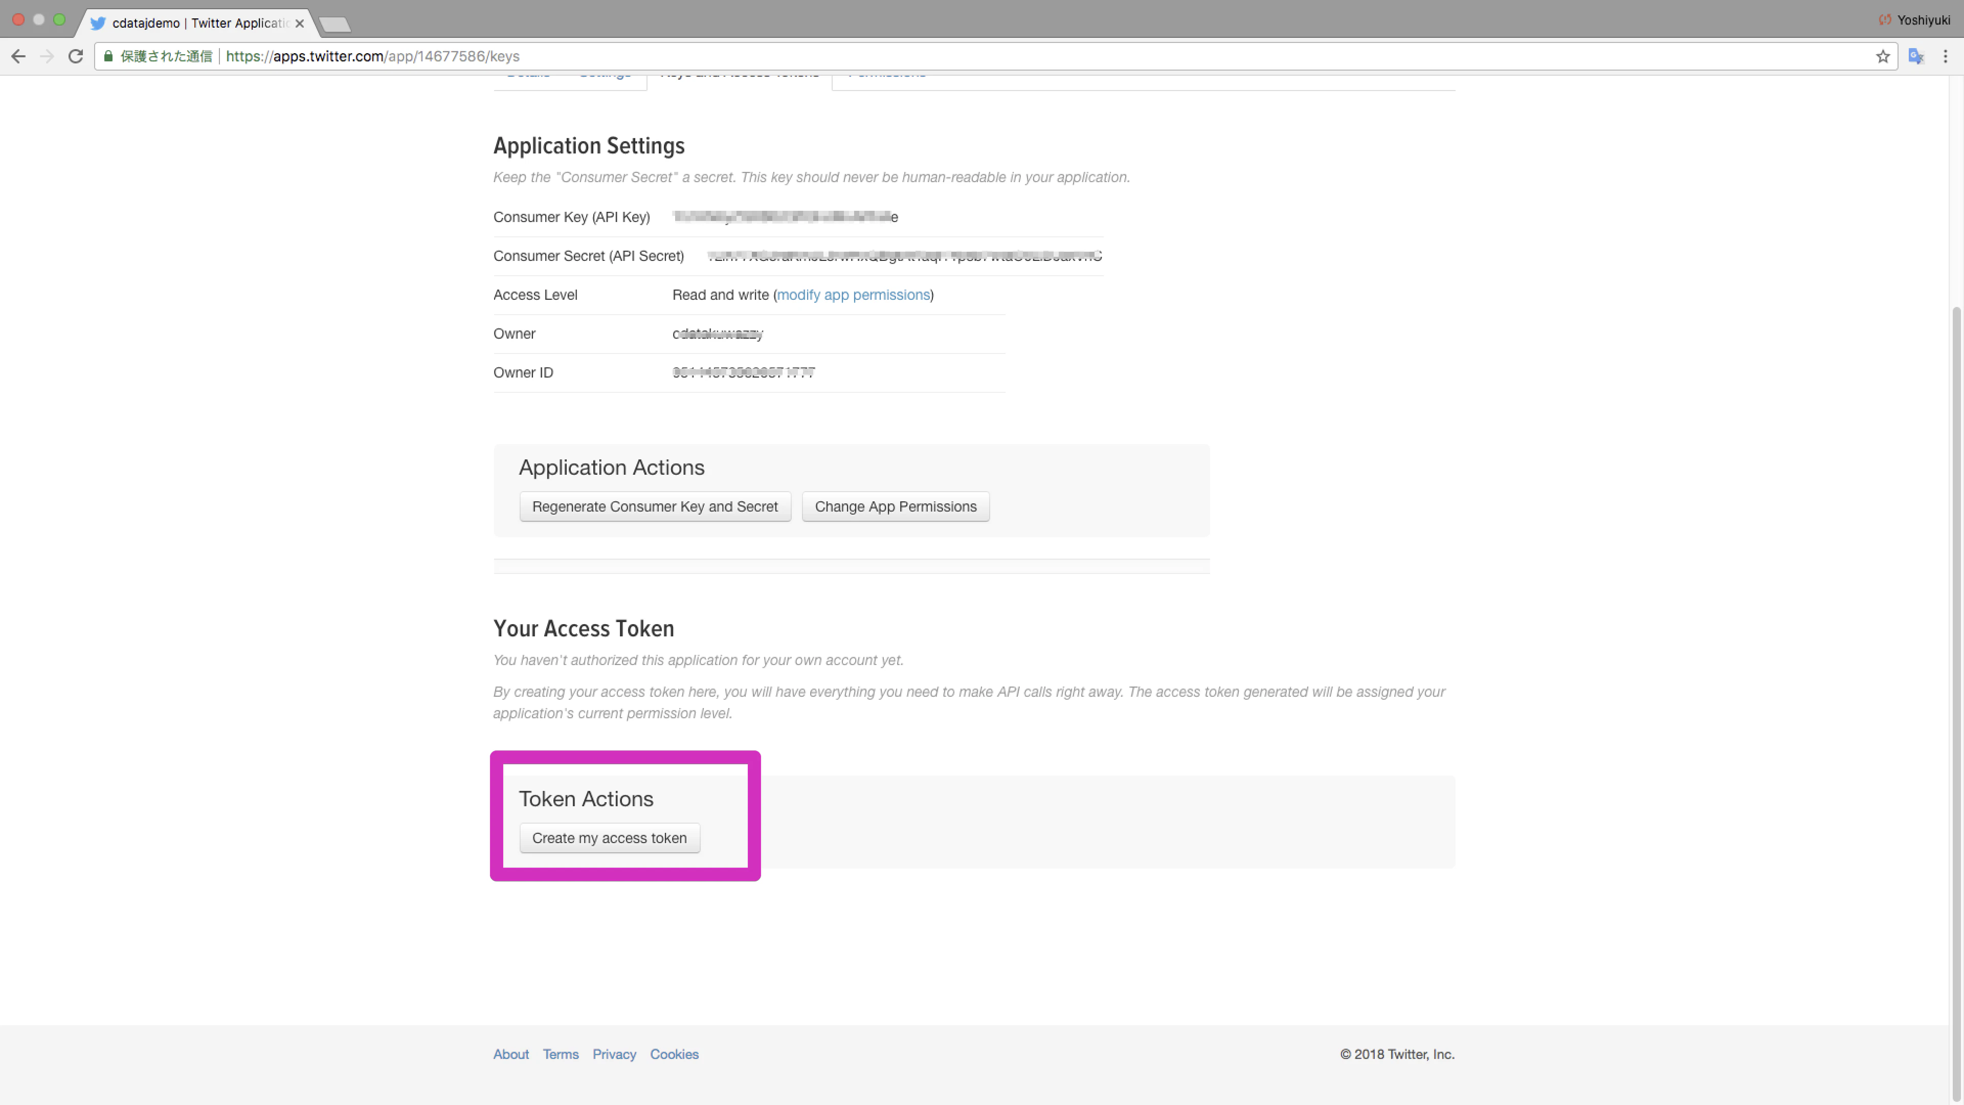Open the Privacy footer link

pyautogui.click(x=614, y=1054)
